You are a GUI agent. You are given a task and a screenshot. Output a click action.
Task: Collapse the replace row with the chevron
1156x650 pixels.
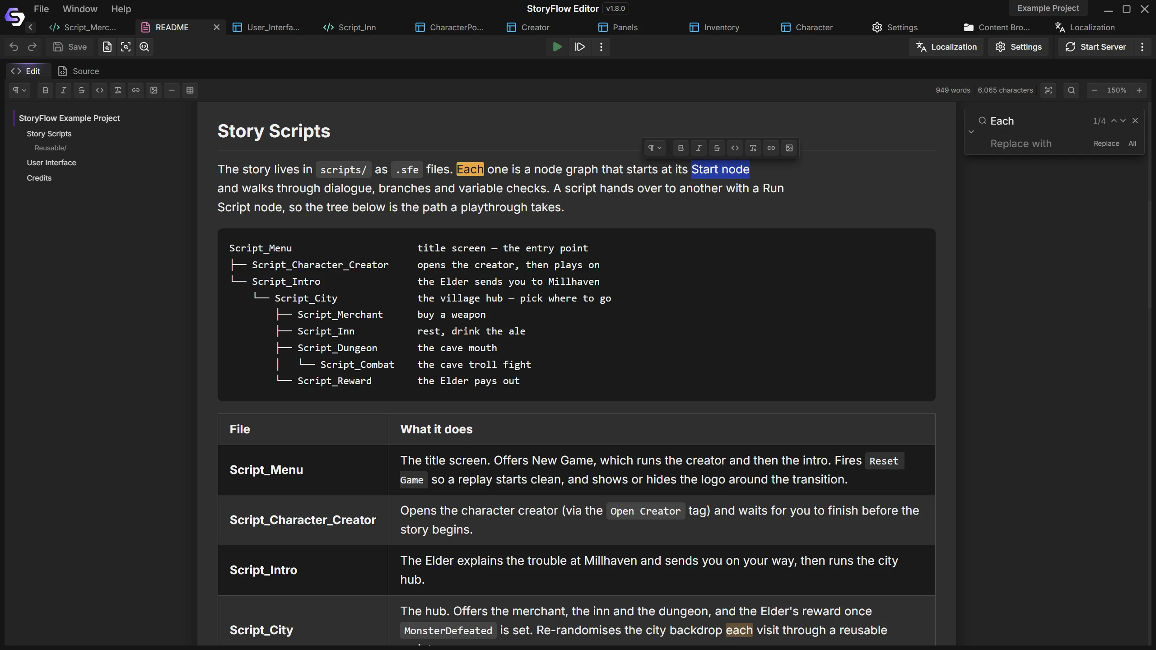pyautogui.click(x=971, y=132)
